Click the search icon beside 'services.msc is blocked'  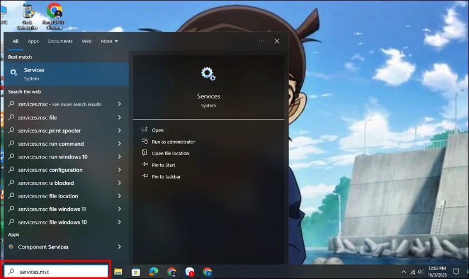click(x=11, y=182)
